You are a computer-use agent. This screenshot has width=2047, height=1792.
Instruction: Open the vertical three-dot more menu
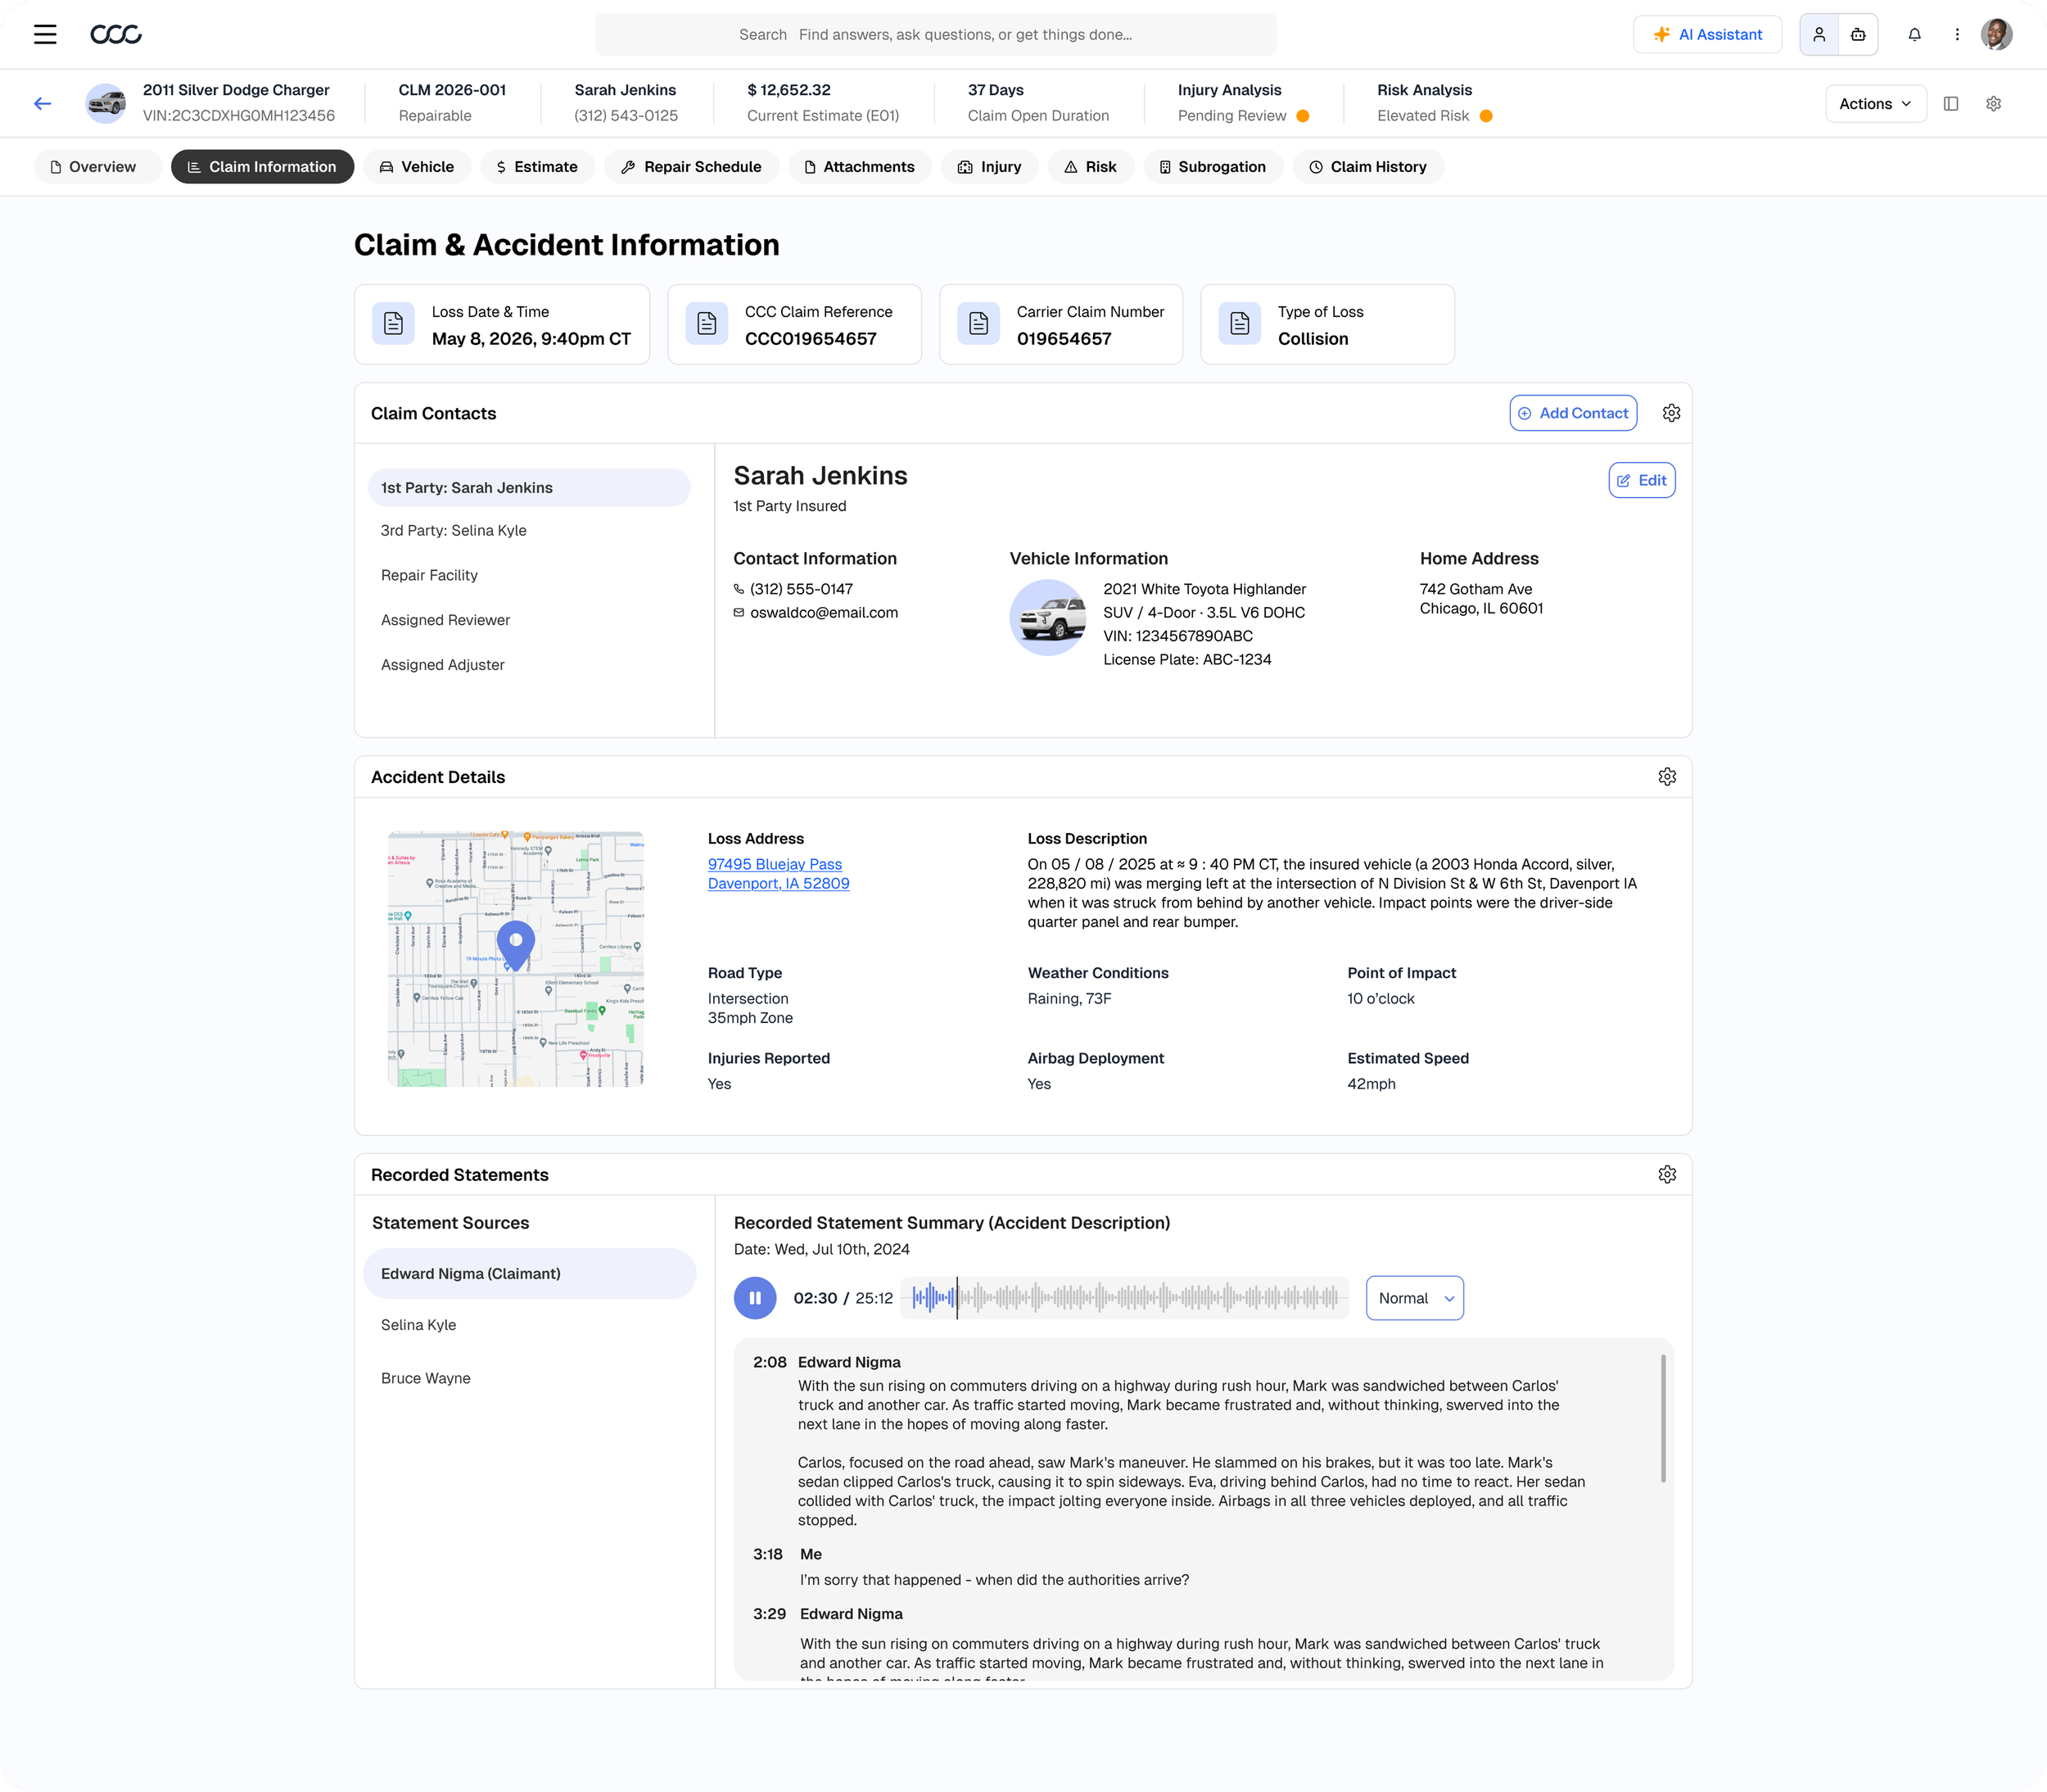(1957, 34)
